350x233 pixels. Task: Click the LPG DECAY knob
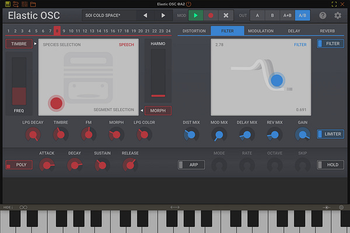[33, 135]
